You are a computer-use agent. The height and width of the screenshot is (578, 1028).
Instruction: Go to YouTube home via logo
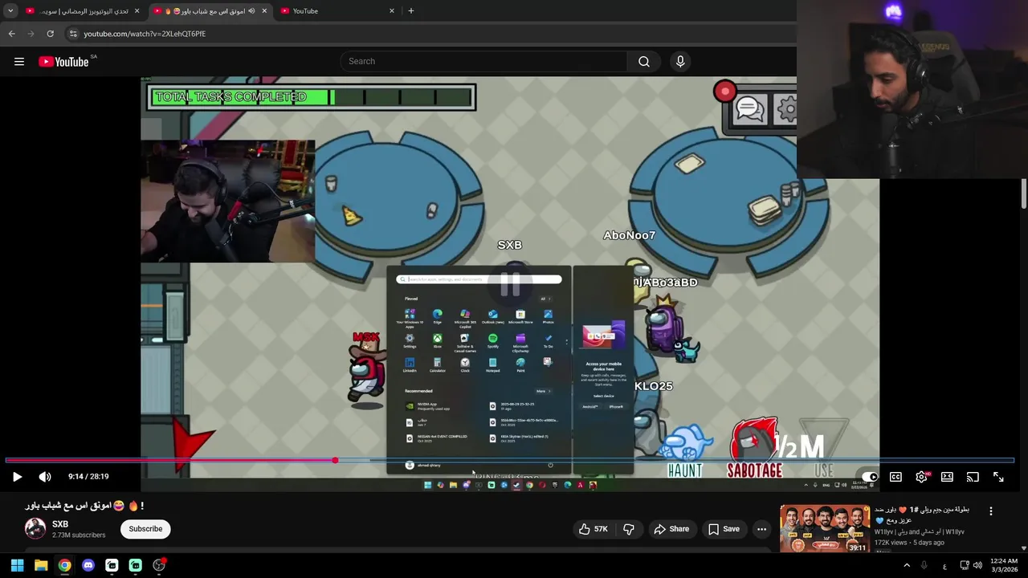63,62
